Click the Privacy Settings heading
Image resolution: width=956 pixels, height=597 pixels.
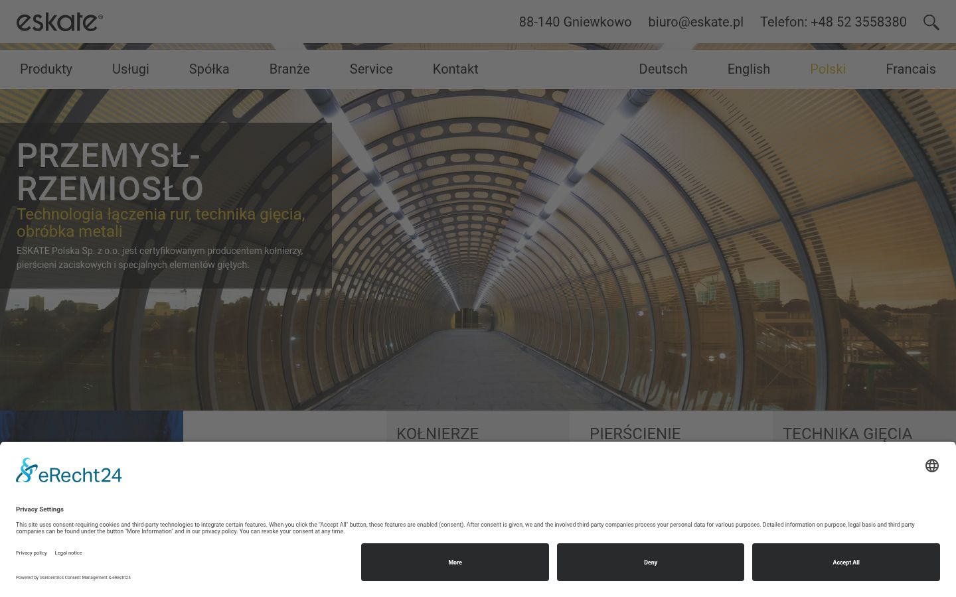pos(40,509)
